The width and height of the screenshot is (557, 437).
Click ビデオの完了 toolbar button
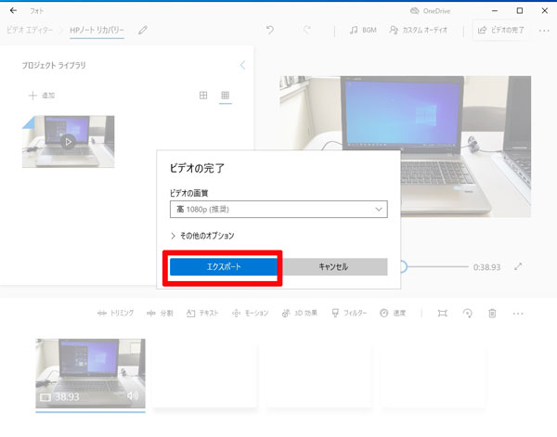(500, 31)
